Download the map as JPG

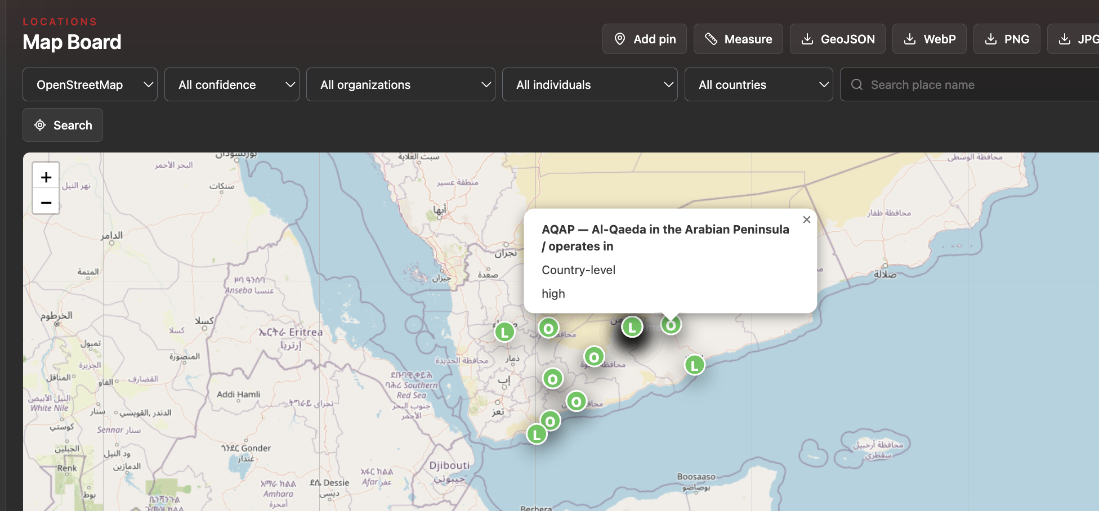coord(1073,39)
